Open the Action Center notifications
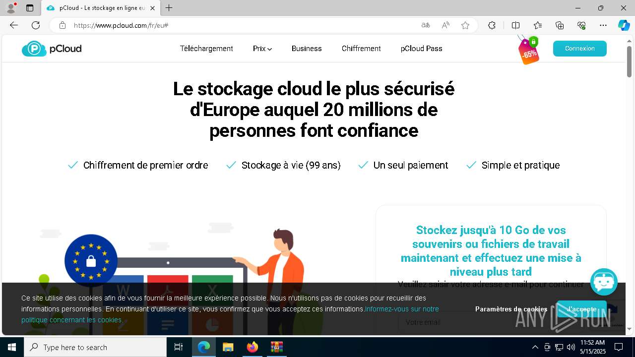Image resolution: width=635 pixels, height=357 pixels. (x=619, y=347)
